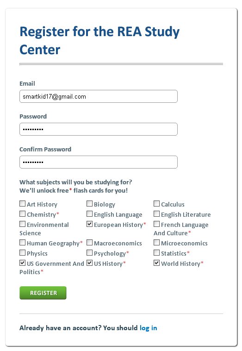The width and height of the screenshot is (242, 351).
Task: Uncheck the European History checkbox
Action: pyautogui.click(x=89, y=224)
